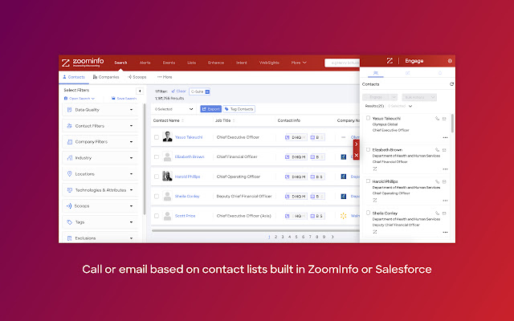Select Scott Price row checkbox in table
Image resolution: width=514 pixels, height=321 pixels.
(x=157, y=216)
